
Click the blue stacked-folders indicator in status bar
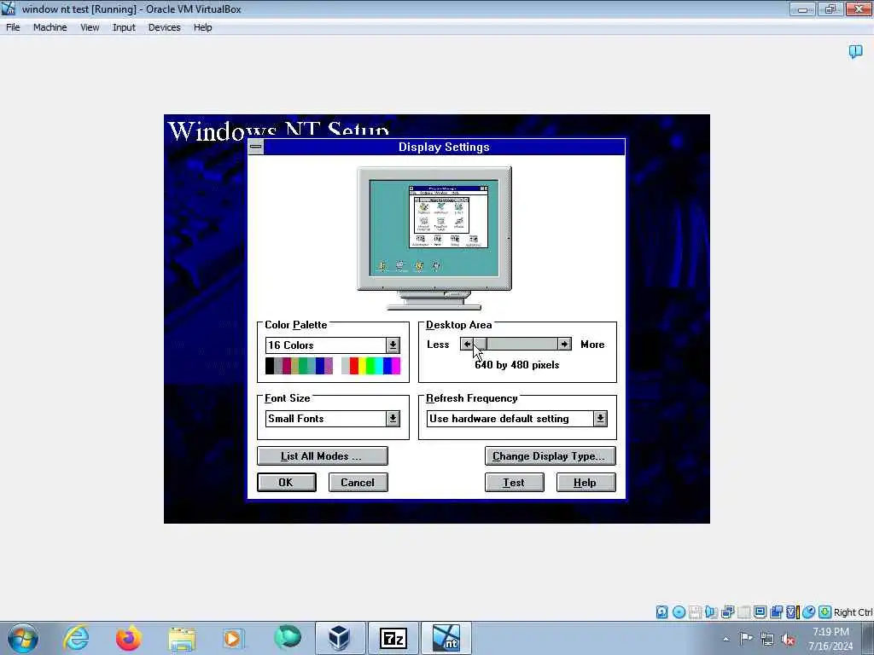tap(776, 612)
